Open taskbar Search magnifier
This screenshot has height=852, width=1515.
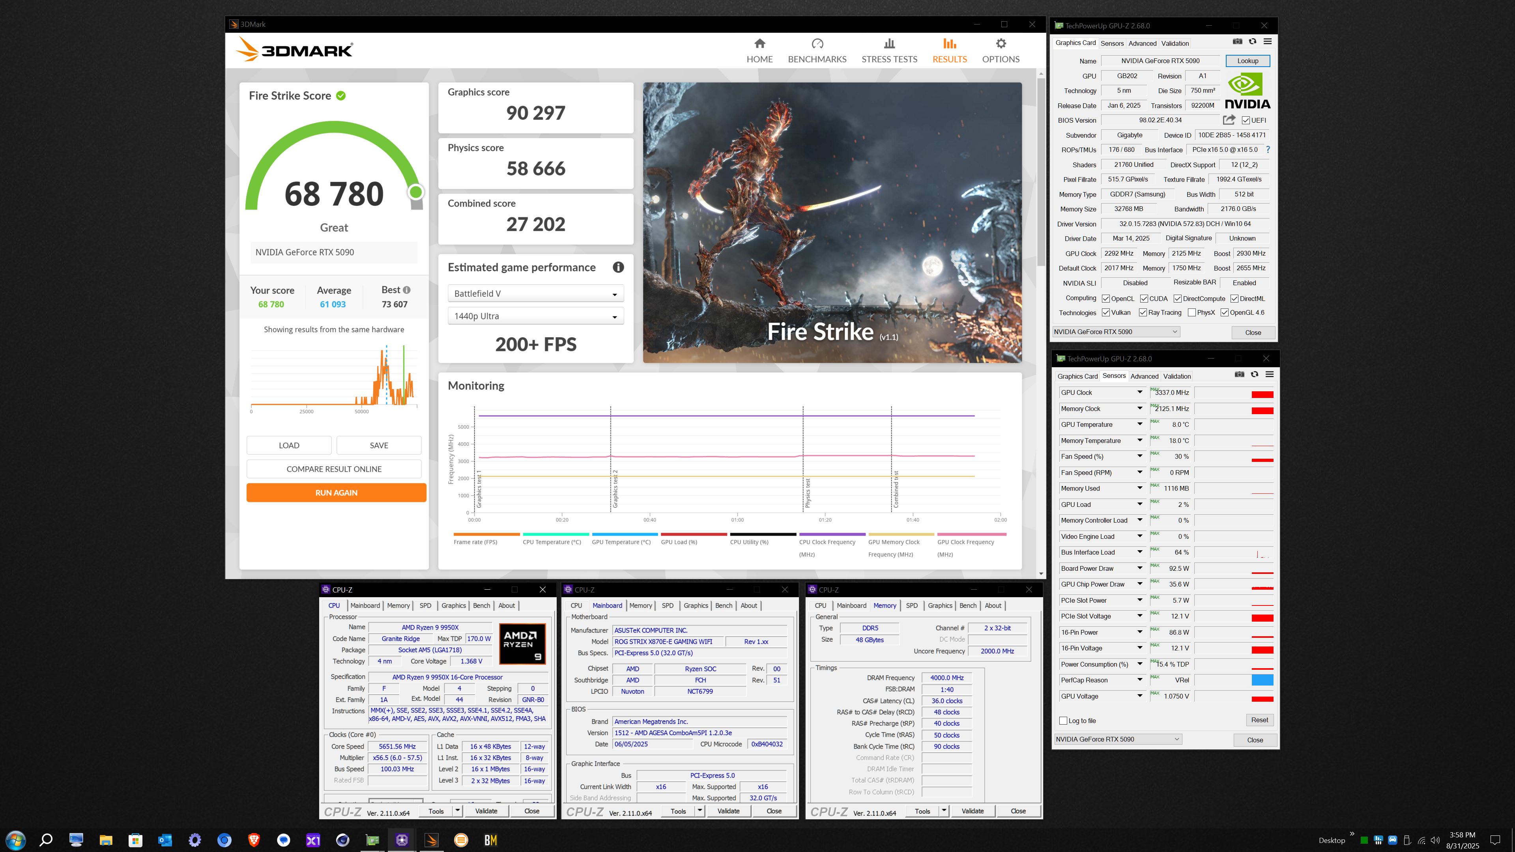(x=45, y=840)
